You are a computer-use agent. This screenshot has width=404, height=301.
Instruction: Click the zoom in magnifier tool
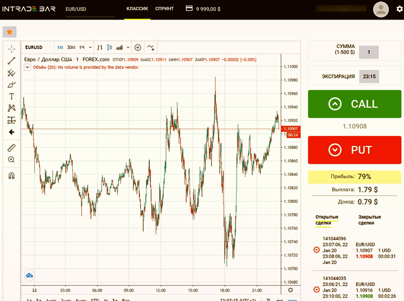click(x=12, y=160)
